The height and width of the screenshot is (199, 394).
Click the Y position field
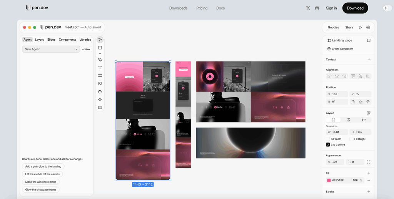coord(360,94)
